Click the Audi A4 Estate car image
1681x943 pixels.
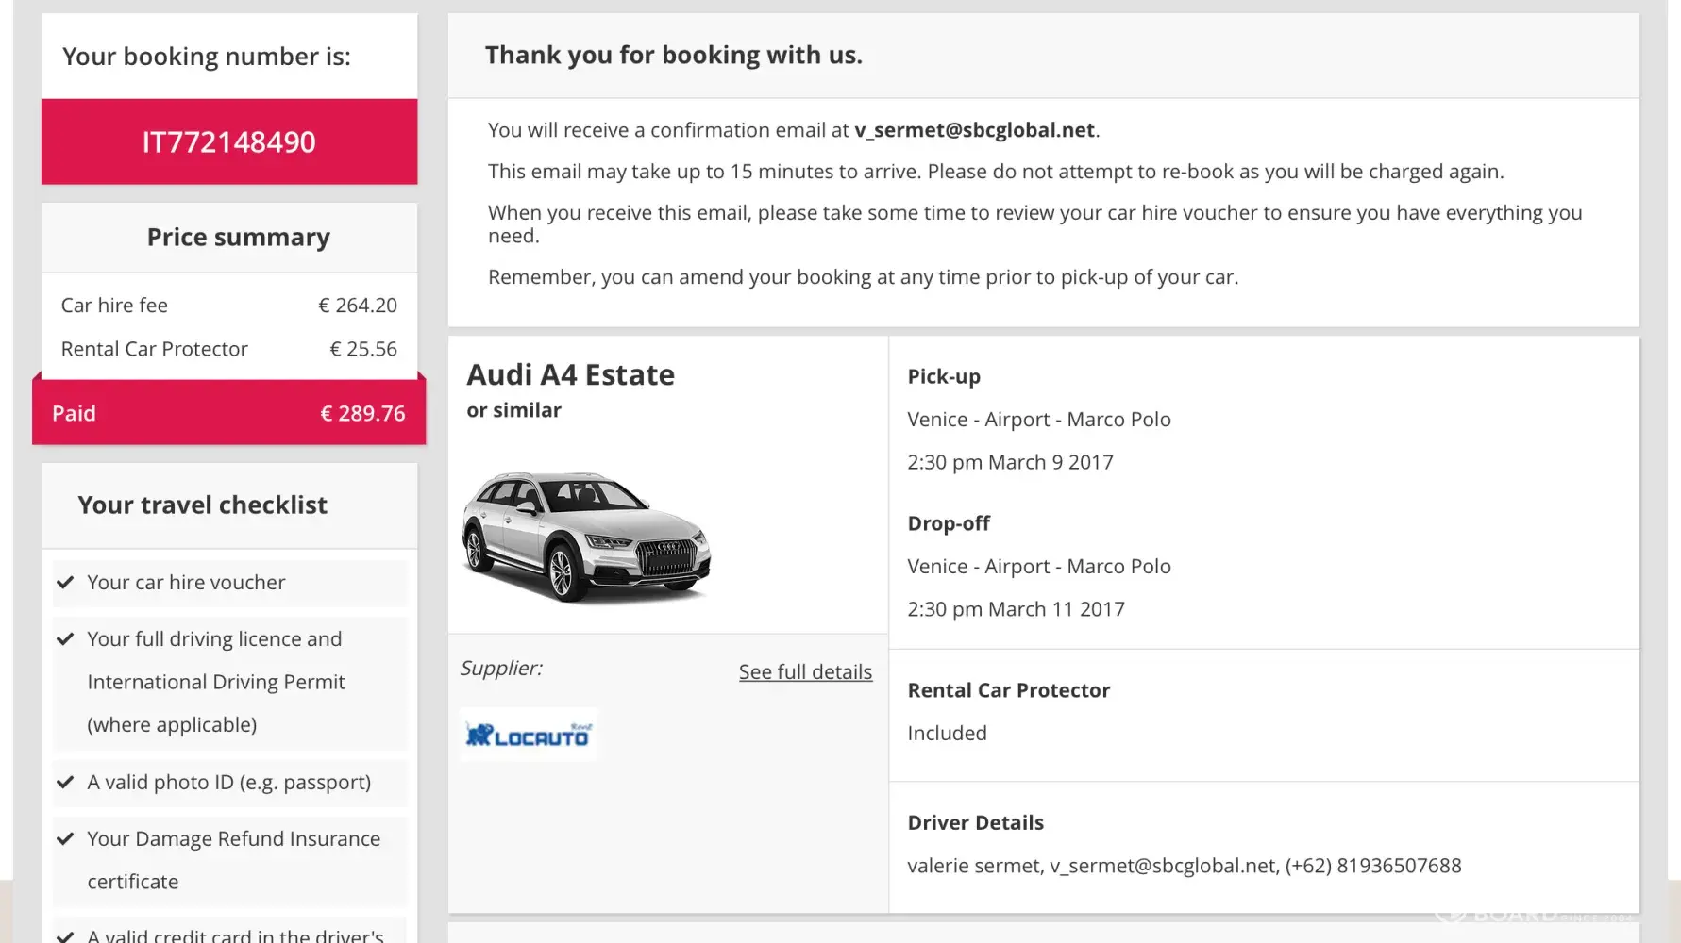(585, 537)
